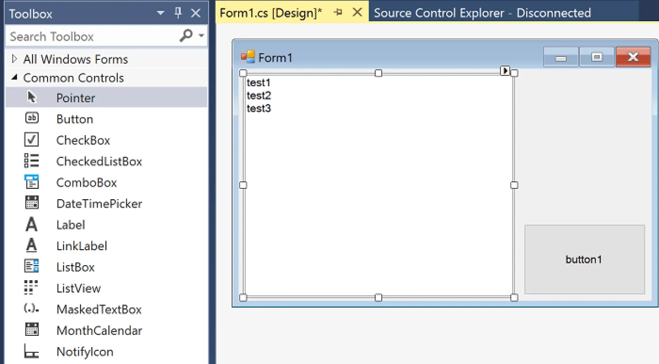The image size is (659, 364).
Task: Switch to Source Control Explorer tab
Action: tap(482, 13)
